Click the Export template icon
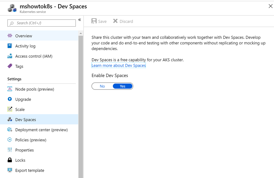Image resolution: width=274 pixels, height=178 pixels. click(10, 170)
